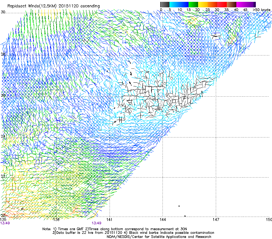Click the '>50 knots' legend label
The width and height of the screenshot is (272, 239).
point(262,10)
